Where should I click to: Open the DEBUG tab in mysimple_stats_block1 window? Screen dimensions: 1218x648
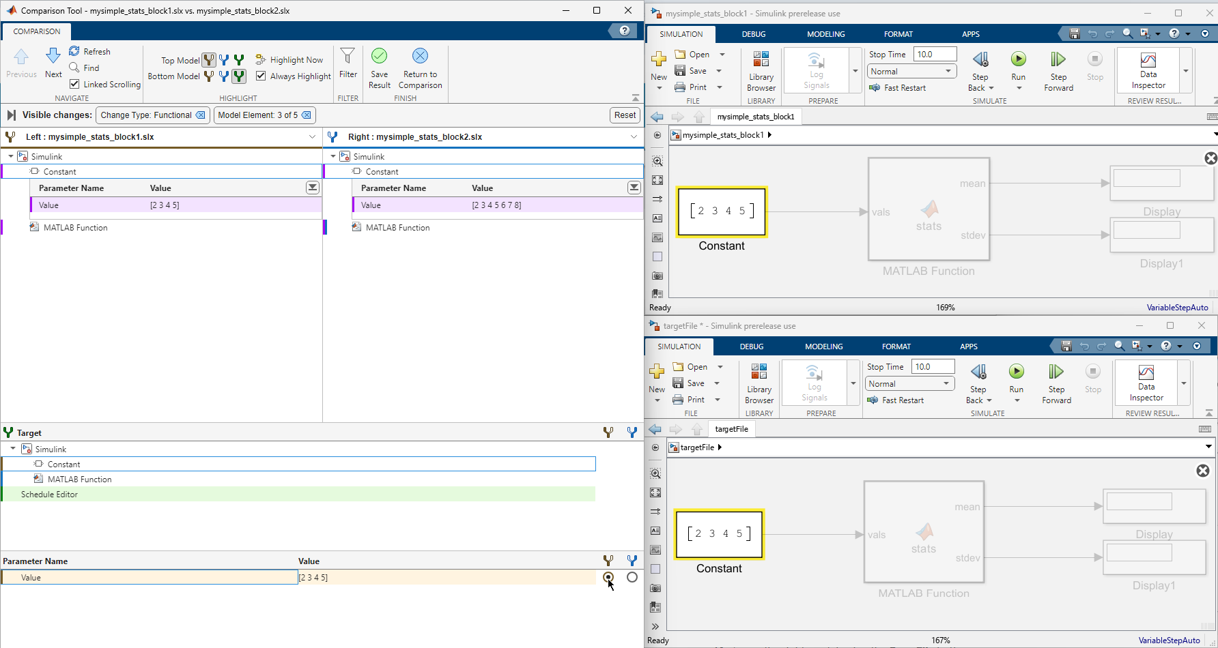coord(754,34)
